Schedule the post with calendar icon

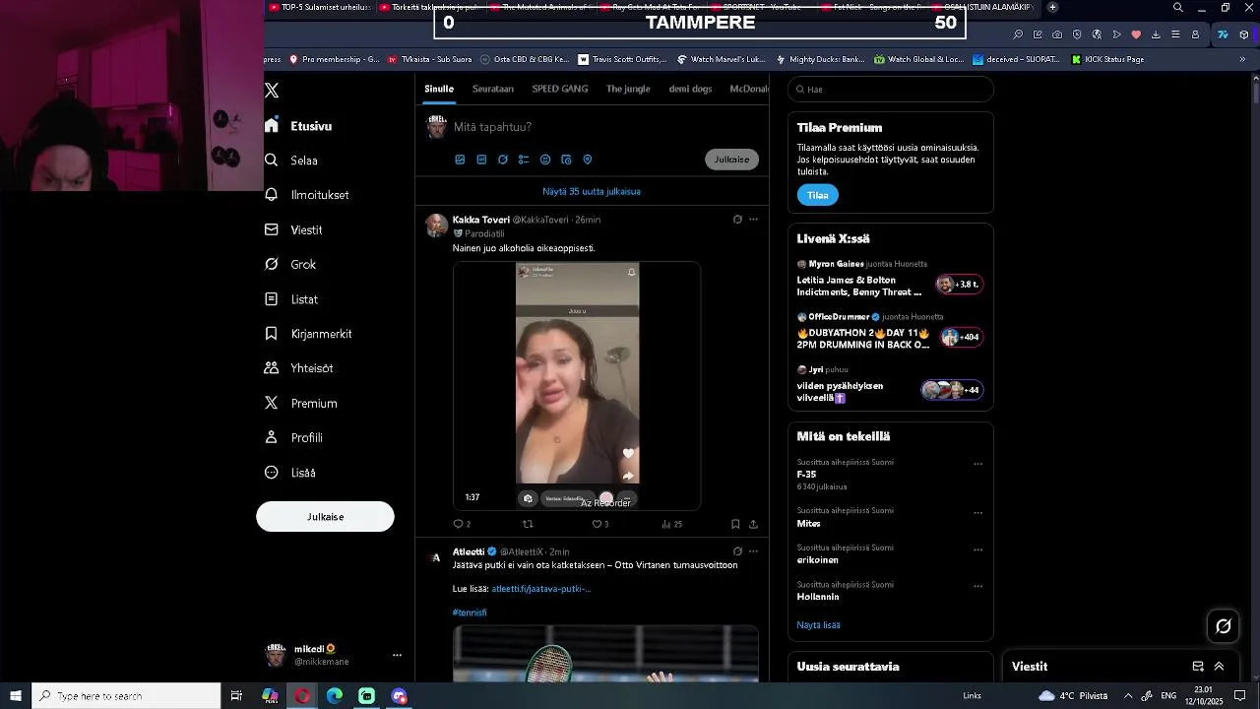pyautogui.click(x=566, y=160)
